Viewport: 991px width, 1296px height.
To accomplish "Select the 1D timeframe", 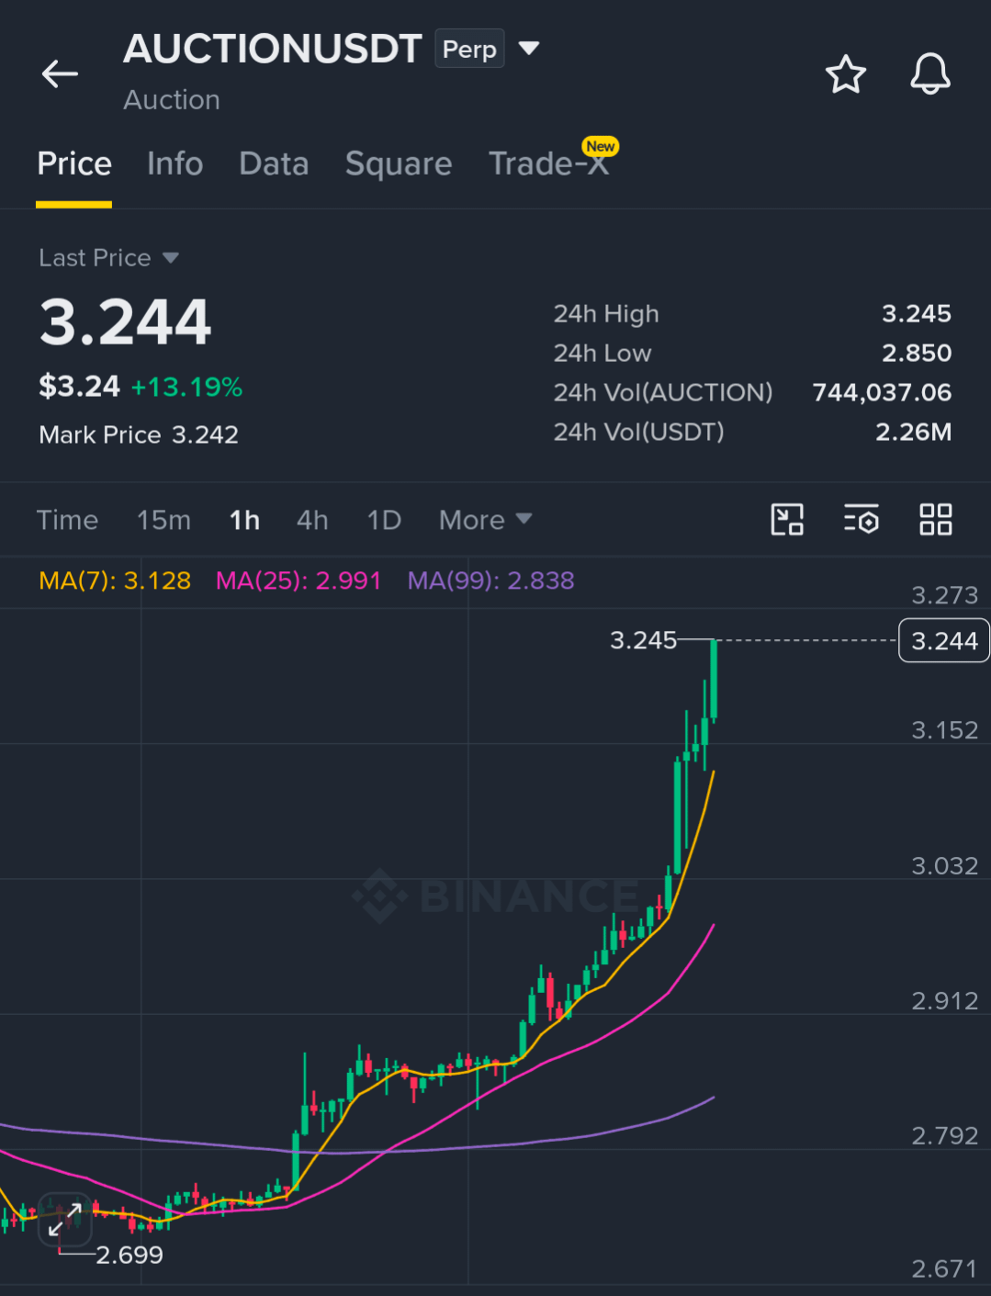I will pyautogui.click(x=384, y=520).
